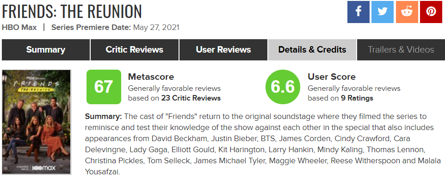Click the green 67 Metascore box
The width and height of the screenshot is (445, 178).
coord(104,87)
